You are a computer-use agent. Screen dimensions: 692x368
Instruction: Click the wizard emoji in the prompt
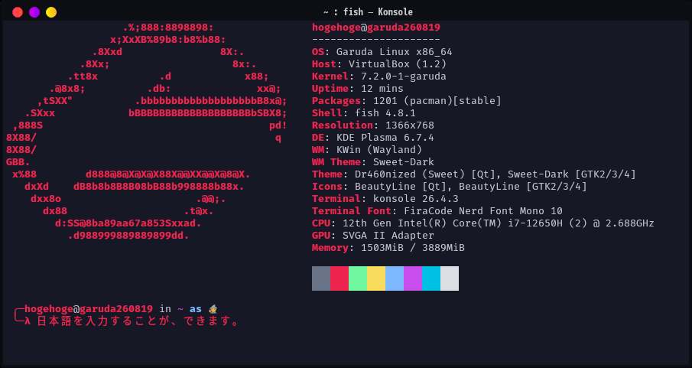[213, 309]
